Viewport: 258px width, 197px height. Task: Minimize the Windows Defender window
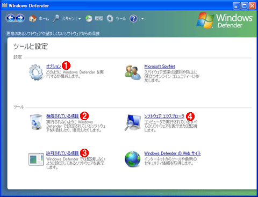[x=236, y=6]
